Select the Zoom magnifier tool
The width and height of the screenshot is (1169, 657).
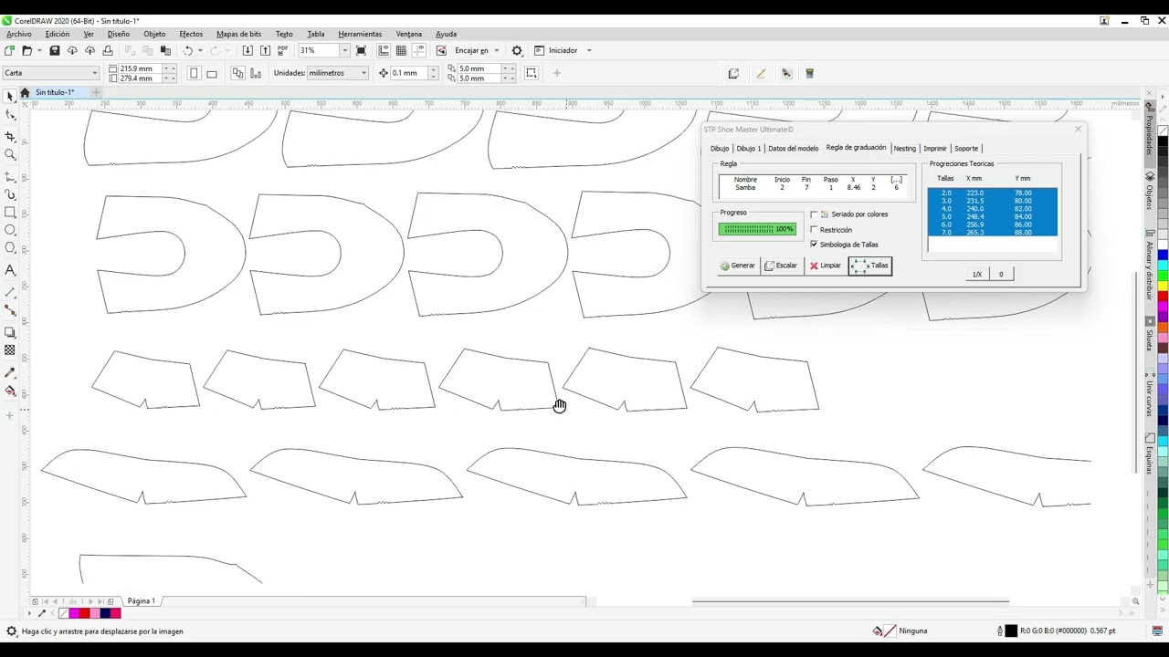[10, 154]
